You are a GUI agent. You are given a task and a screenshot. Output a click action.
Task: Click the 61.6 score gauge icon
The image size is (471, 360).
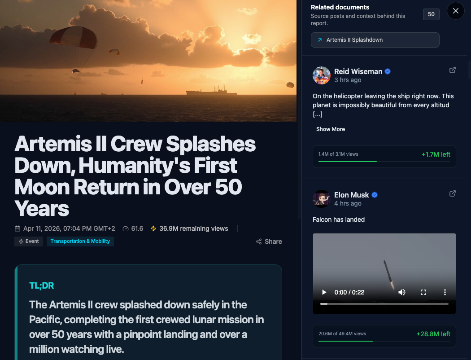125,228
